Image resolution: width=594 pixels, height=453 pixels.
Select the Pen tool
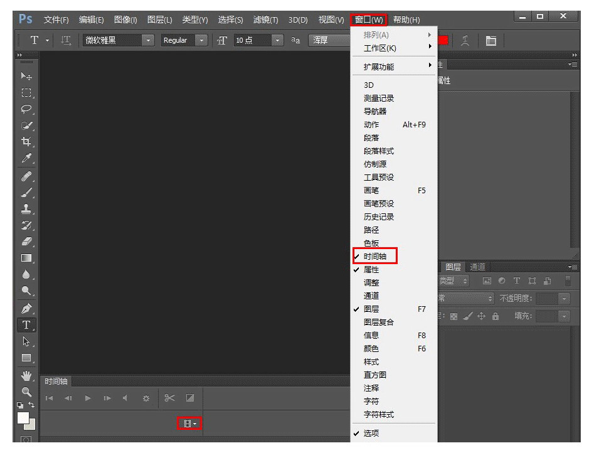(x=26, y=309)
